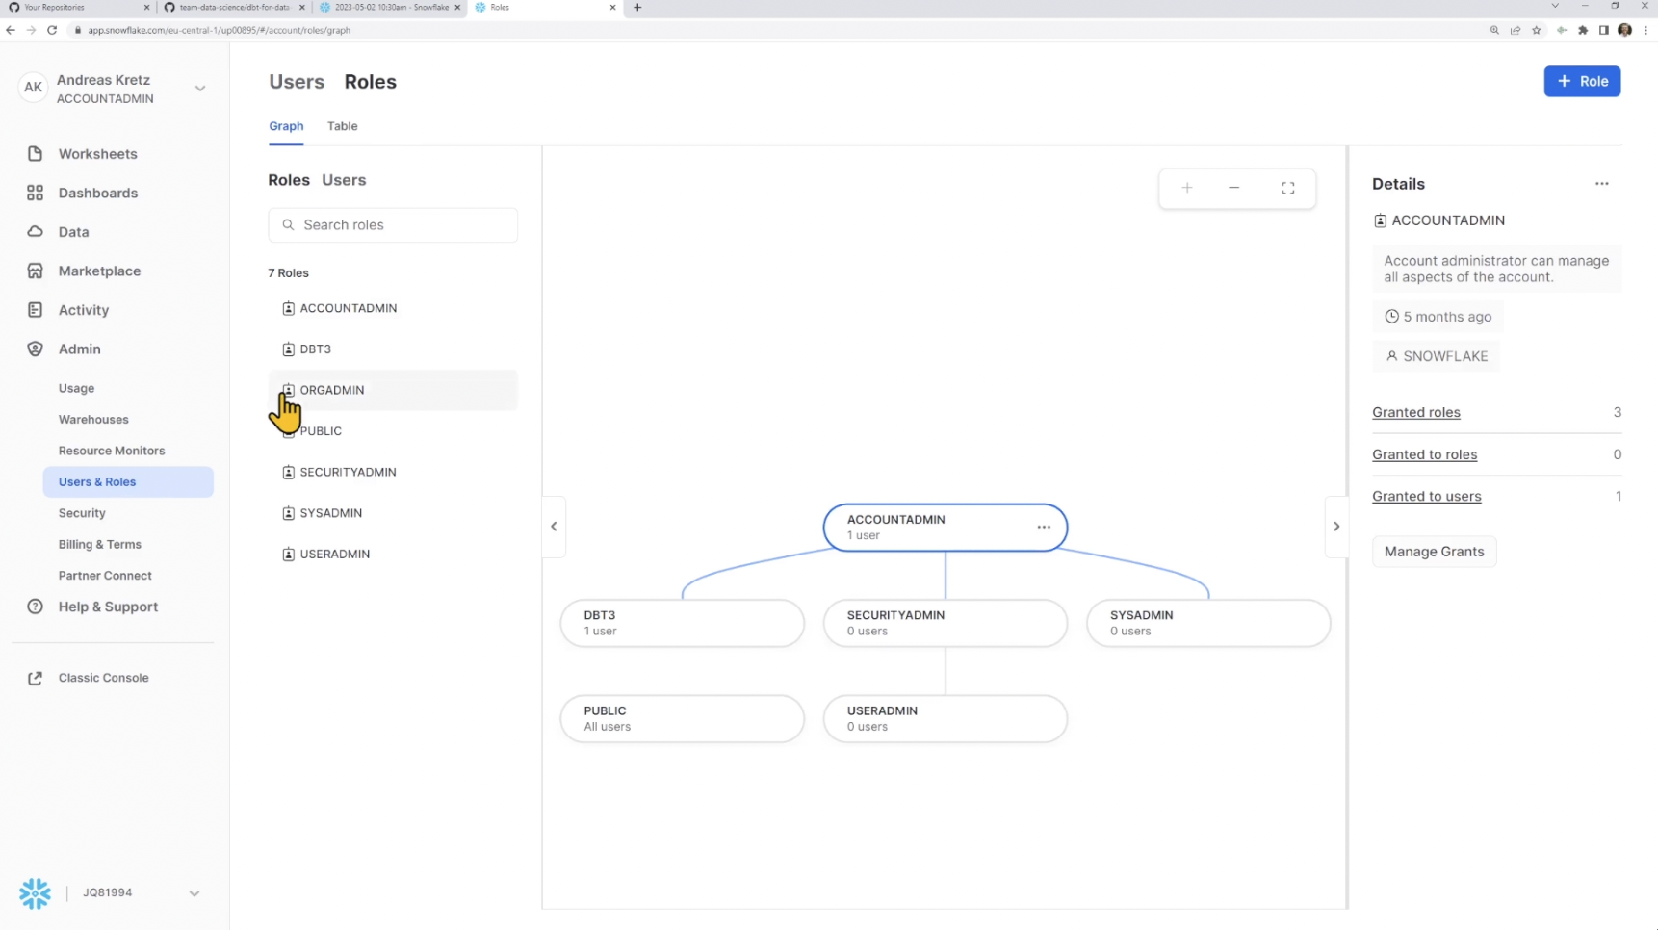Select the Roles heading
The image size is (1658, 930).
pos(371,82)
